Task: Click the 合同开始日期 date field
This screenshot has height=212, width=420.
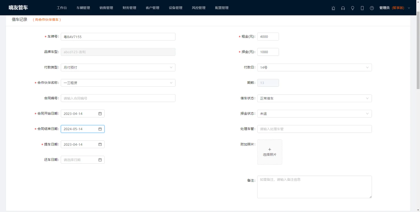Action: [x=83, y=114]
